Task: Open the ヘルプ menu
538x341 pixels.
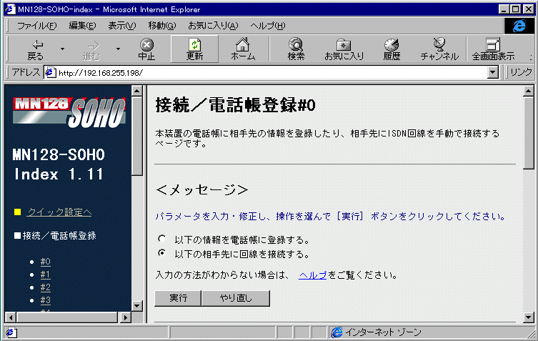Action: tap(268, 26)
